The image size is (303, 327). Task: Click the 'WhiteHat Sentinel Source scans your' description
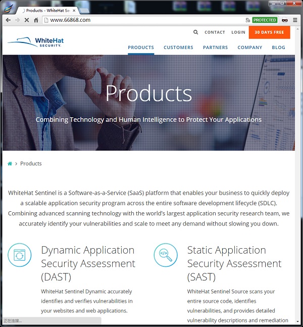237,306
